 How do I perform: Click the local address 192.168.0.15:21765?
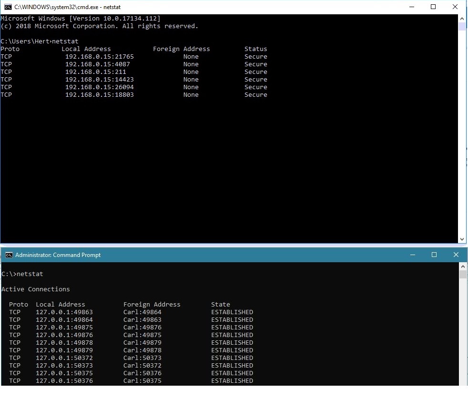click(100, 56)
